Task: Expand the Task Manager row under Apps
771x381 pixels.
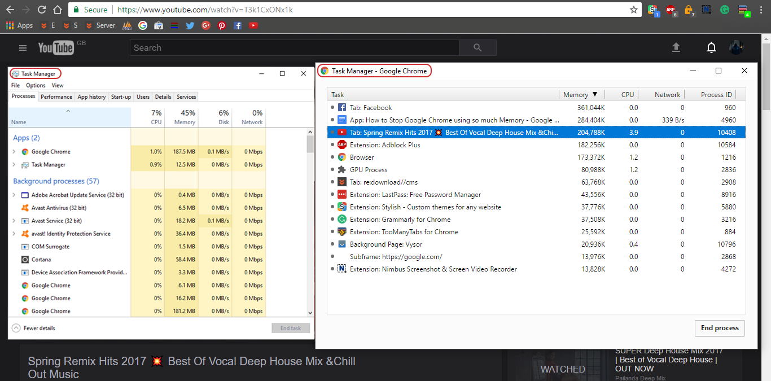Action: point(14,165)
